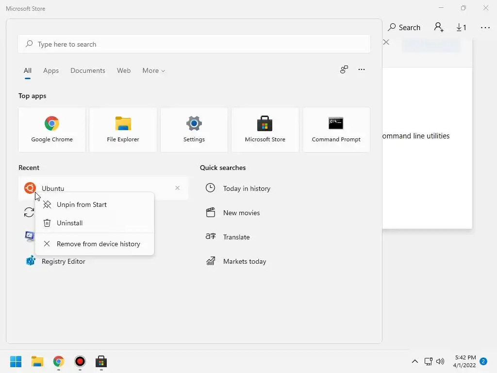
Task: Launch Command Prompt from Top apps
Action: [336, 130]
